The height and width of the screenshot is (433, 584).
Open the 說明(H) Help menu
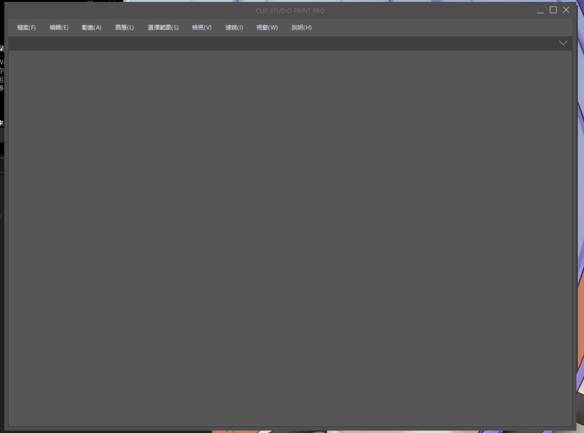301,27
